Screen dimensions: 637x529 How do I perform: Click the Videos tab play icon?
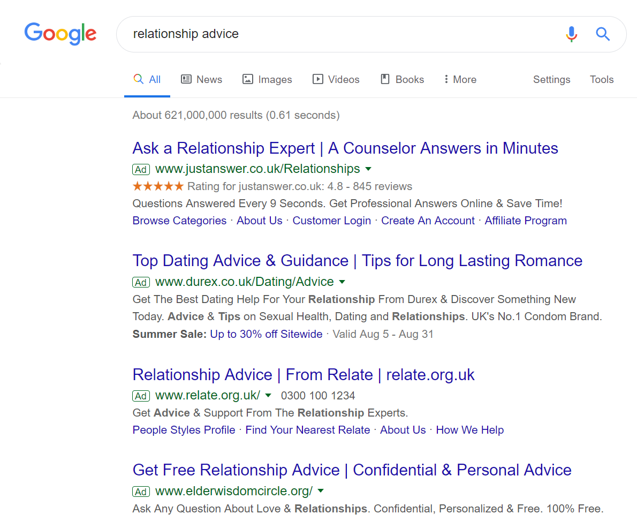point(317,79)
